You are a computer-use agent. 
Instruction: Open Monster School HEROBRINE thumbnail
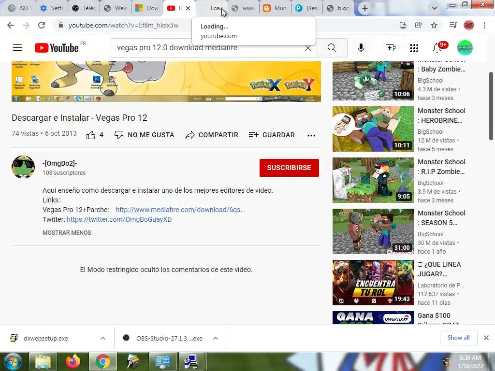[x=373, y=128]
